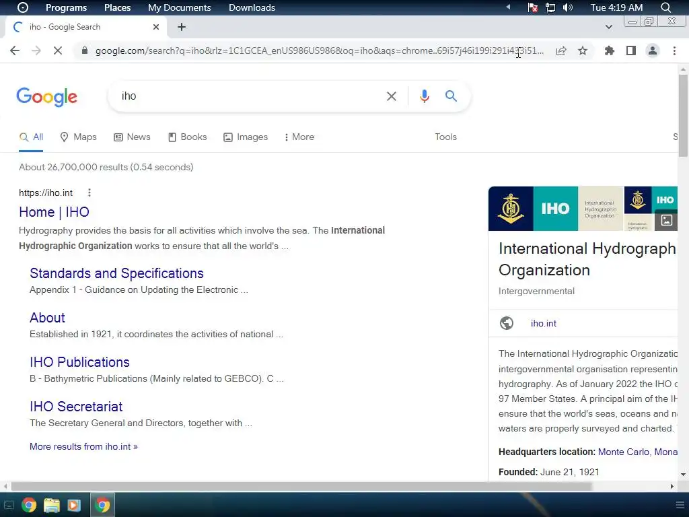The image size is (689, 517).
Task: Expand the tab search chevron
Action: pos(608,27)
